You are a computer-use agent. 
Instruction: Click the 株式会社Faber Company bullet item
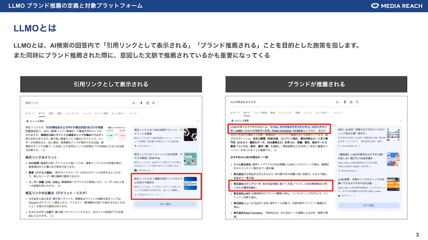(280, 214)
